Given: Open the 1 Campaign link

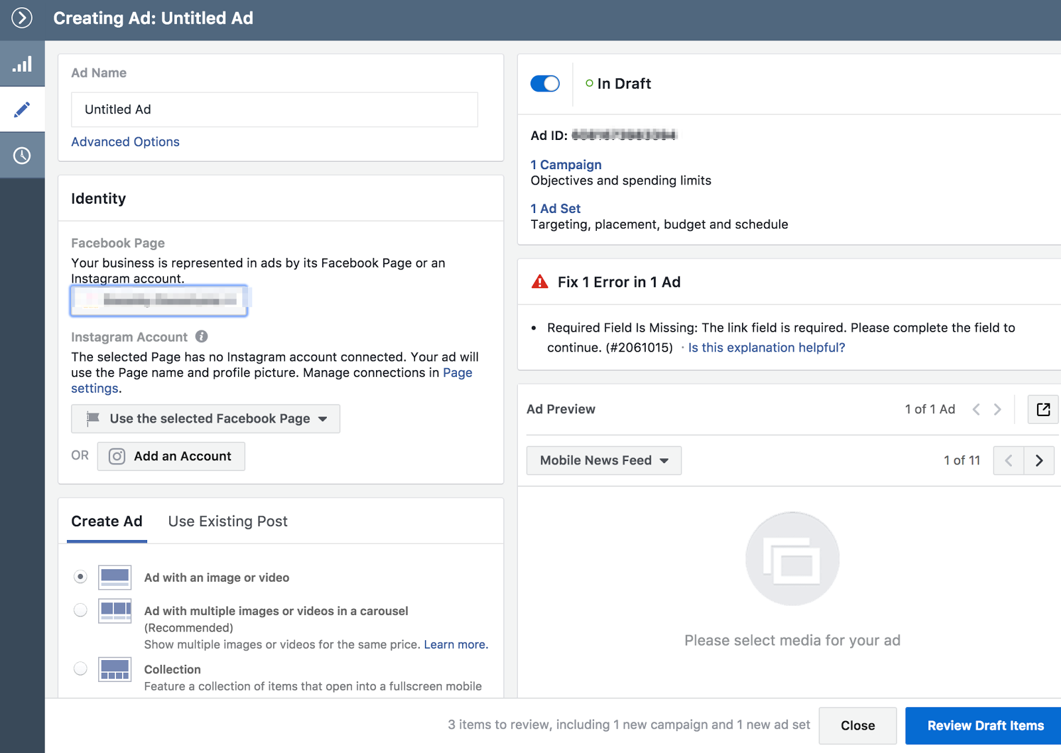Looking at the screenshot, I should pos(566,165).
